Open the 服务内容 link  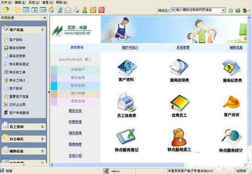tap(75, 111)
